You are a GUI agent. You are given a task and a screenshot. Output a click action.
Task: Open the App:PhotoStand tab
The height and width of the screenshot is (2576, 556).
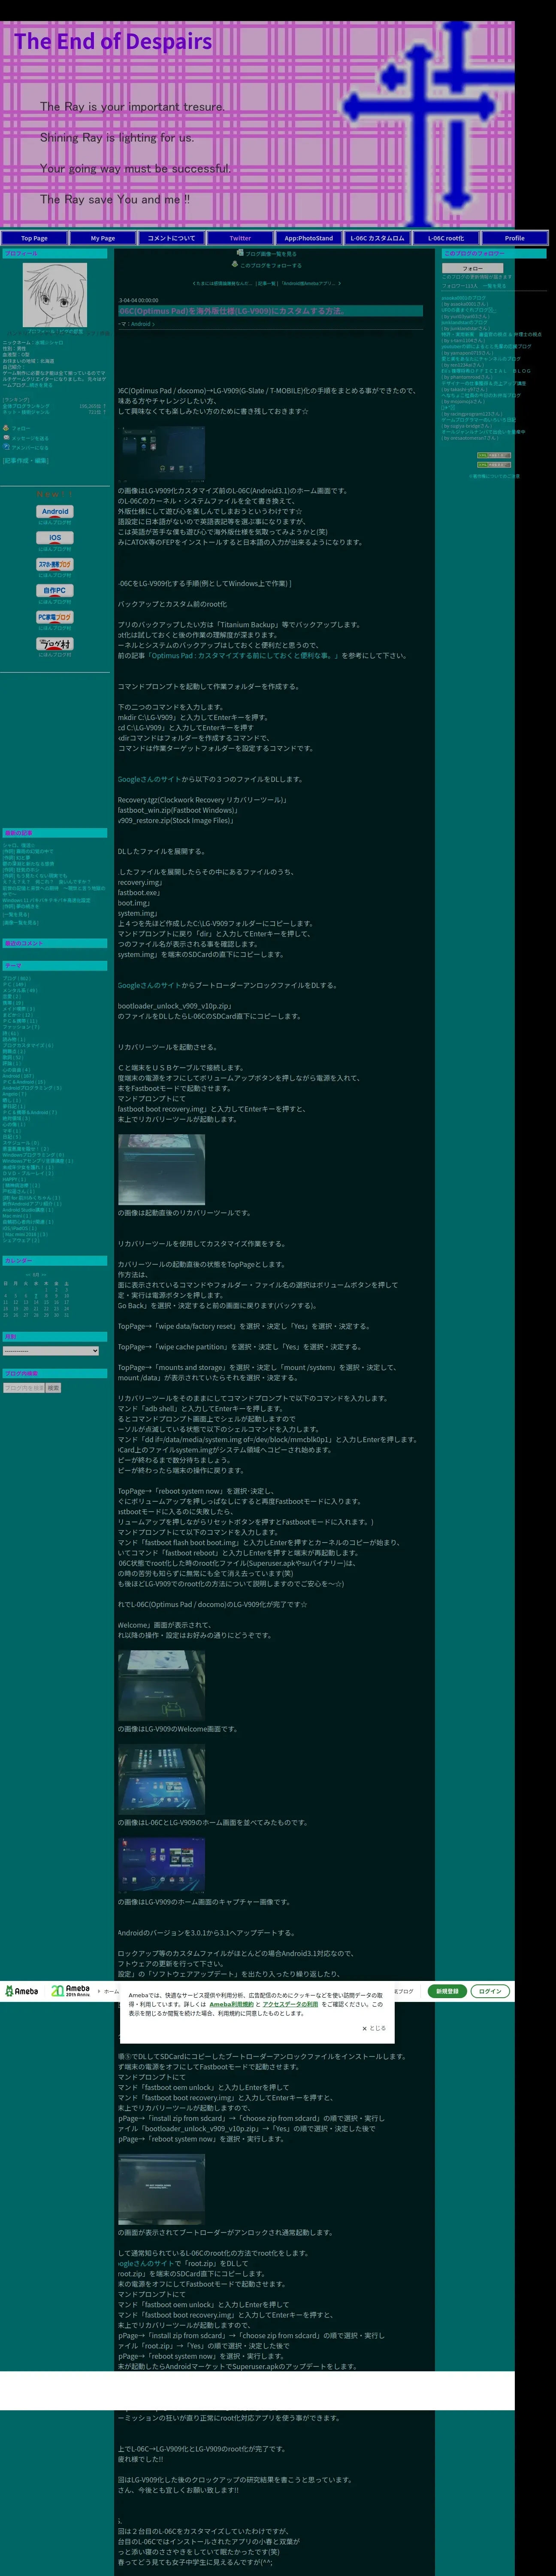click(x=309, y=238)
